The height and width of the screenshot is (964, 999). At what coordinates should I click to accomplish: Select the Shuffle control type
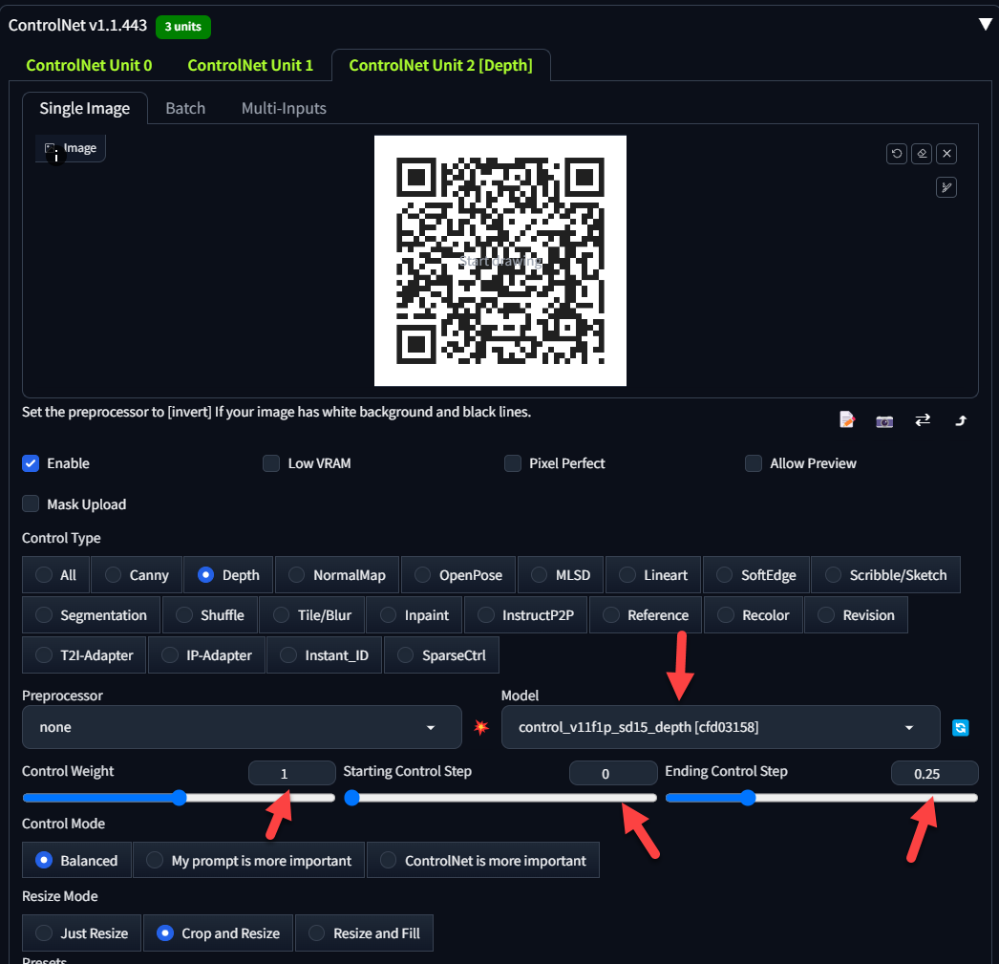click(x=210, y=615)
